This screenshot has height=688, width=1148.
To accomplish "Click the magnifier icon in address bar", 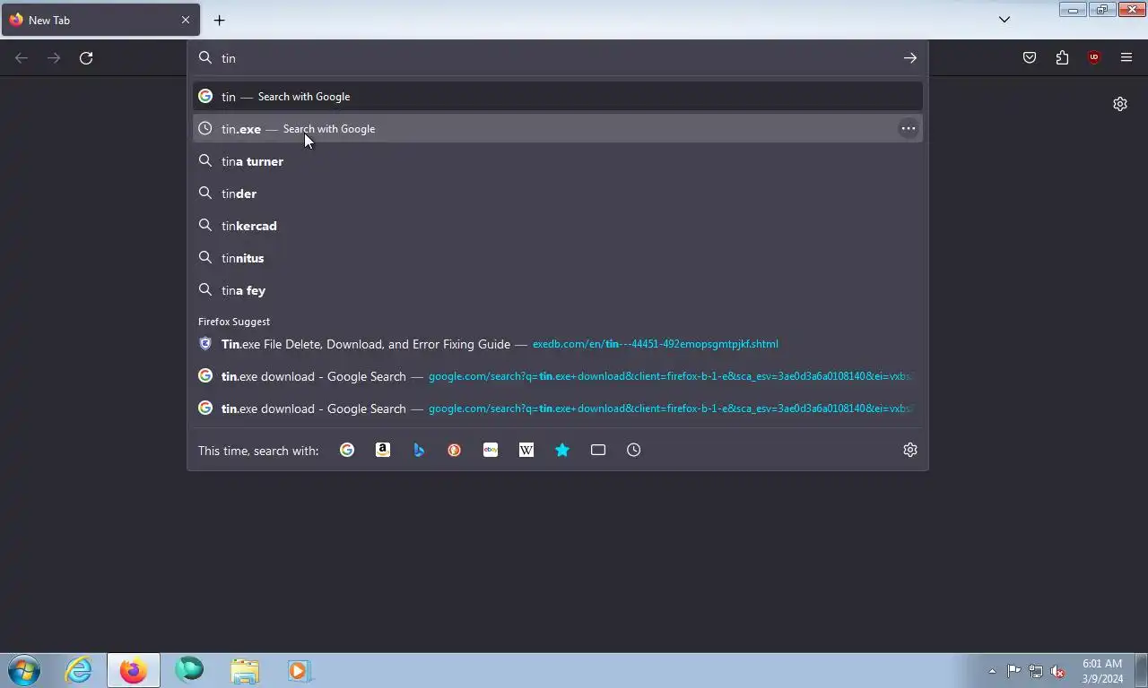I will [205, 58].
